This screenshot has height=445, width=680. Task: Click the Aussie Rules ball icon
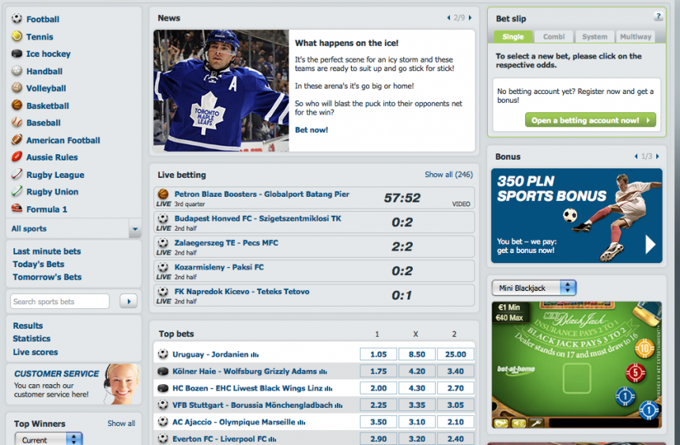point(17,157)
